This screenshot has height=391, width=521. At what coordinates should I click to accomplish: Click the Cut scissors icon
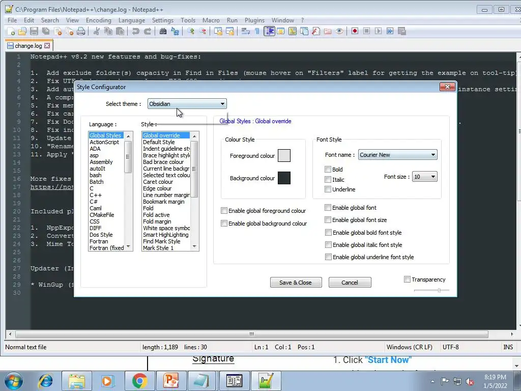tap(96, 31)
